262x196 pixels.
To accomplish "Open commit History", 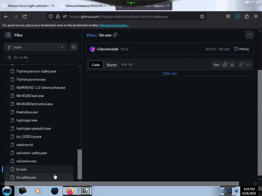I will point(242,49).
